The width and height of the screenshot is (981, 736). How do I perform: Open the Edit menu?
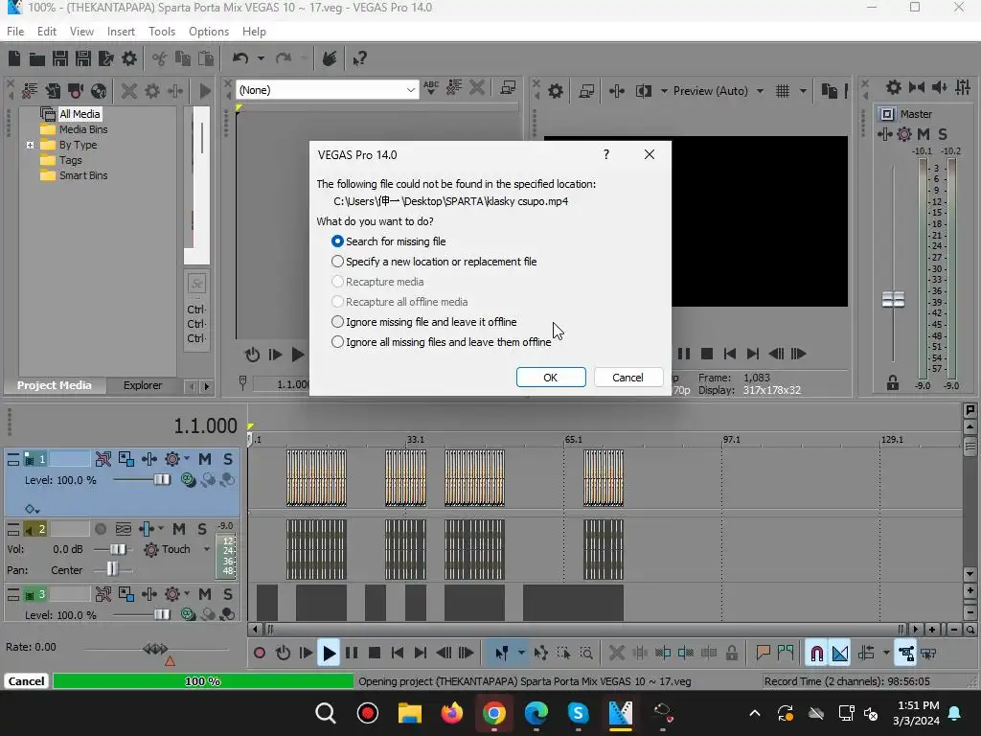[x=46, y=32]
